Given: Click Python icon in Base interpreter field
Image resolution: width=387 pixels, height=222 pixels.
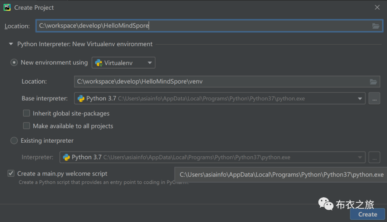Looking at the screenshot, I should 81,98.
